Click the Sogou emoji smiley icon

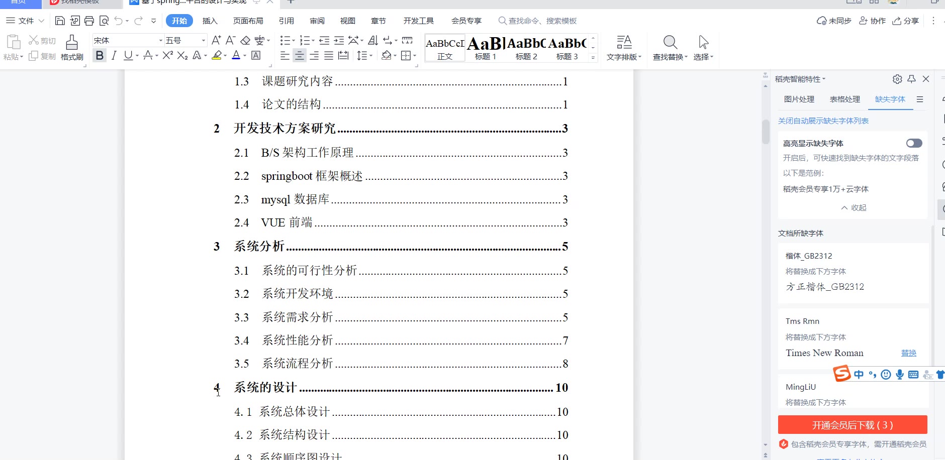[x=886, y=375]
